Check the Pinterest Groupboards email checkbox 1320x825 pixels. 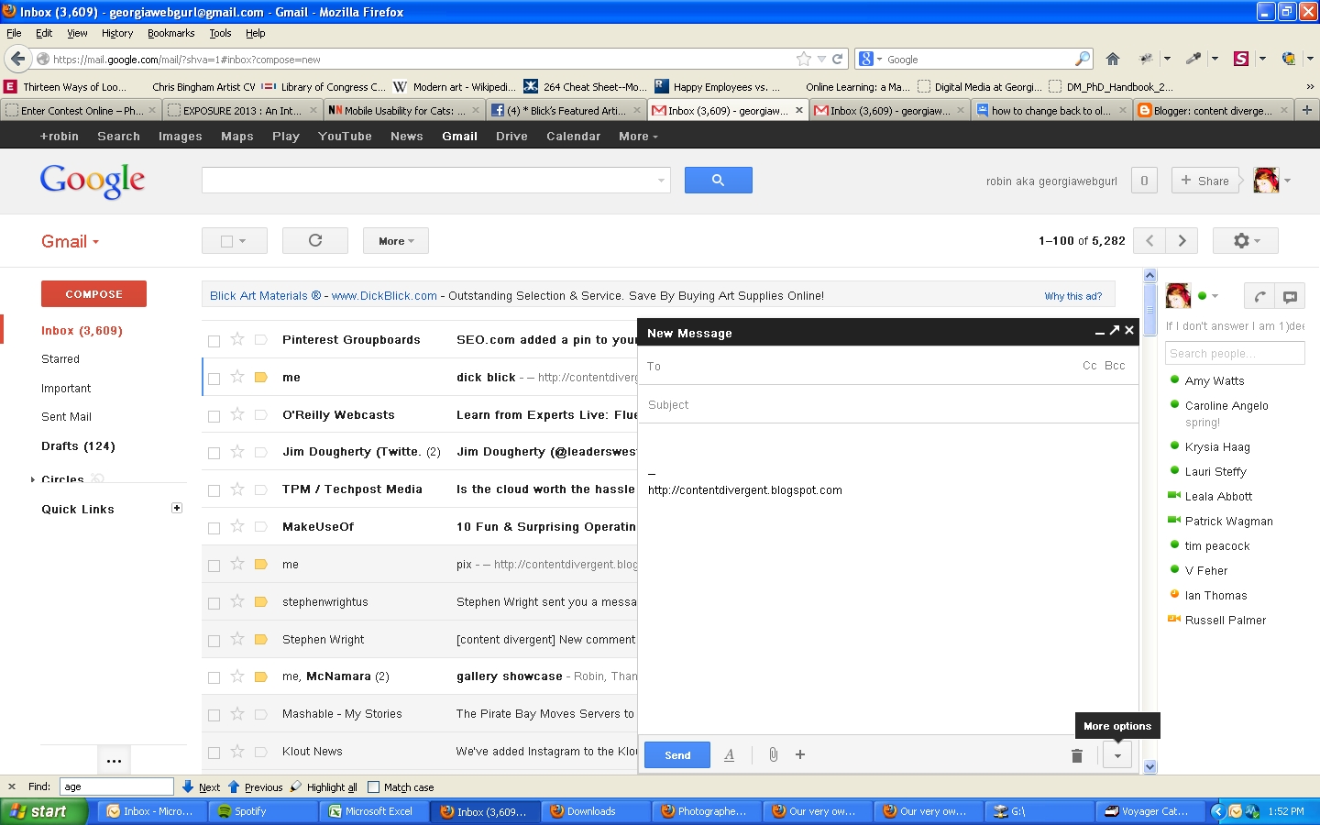tap(214, 341)
